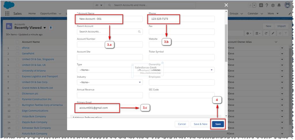Close the new account dialog with X
This screenshot has height=140, width=295.
click(226, 5)
